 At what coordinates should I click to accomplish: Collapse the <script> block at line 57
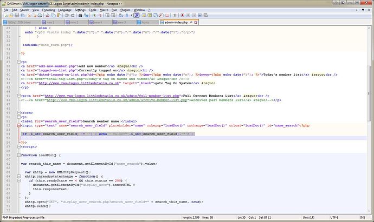pos(18,147)
